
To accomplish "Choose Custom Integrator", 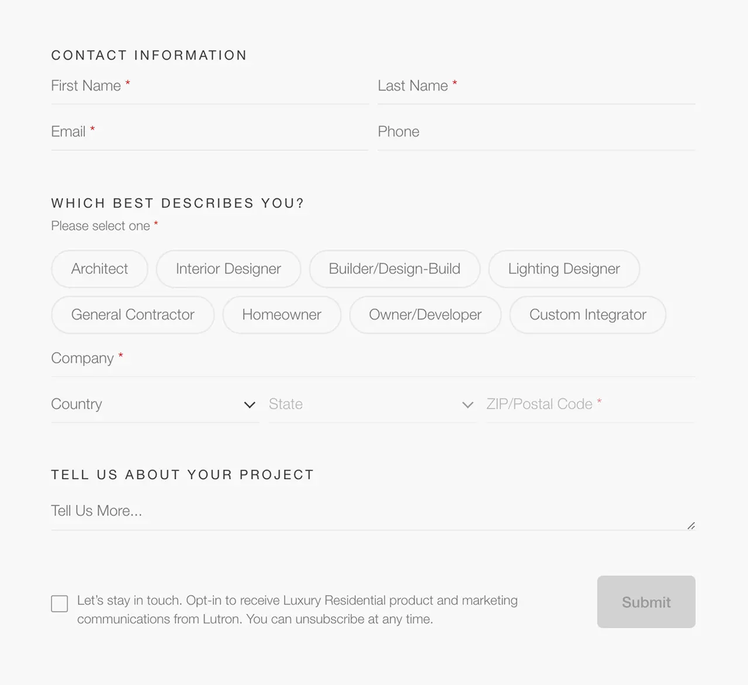I will (588, 314).
